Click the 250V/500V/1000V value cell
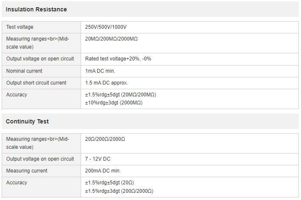 [x=106, y=27]
